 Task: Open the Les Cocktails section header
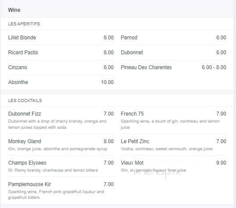[x=25, y=101]
